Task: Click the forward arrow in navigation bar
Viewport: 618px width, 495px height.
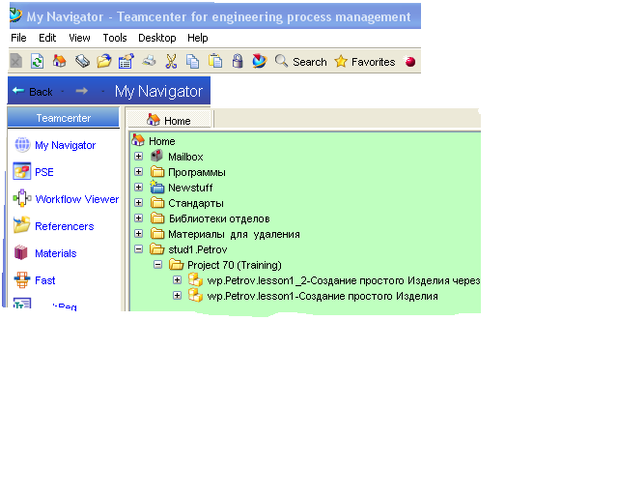Action: (x=81, y=91)
